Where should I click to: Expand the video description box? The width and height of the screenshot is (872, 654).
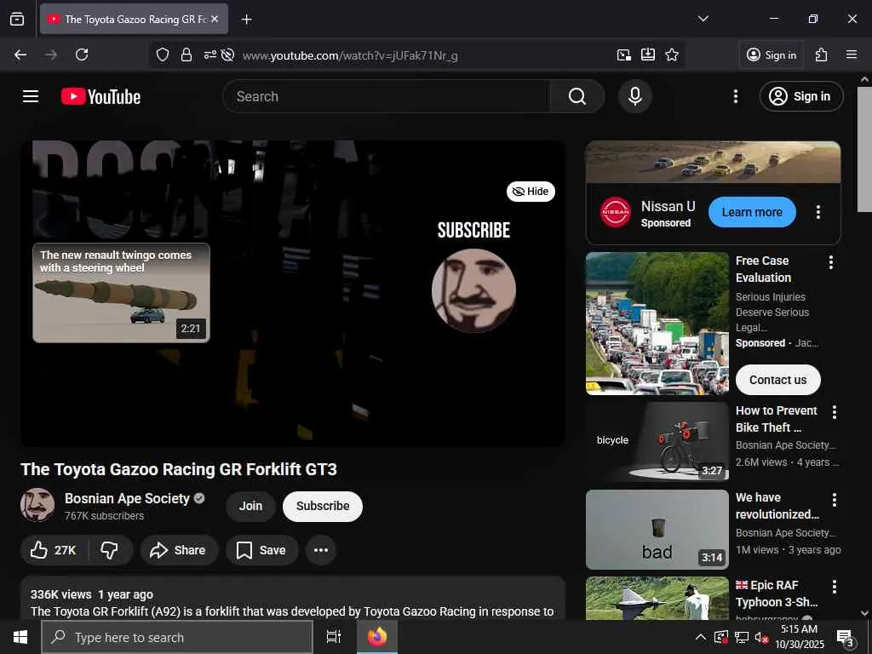point(293,598)
